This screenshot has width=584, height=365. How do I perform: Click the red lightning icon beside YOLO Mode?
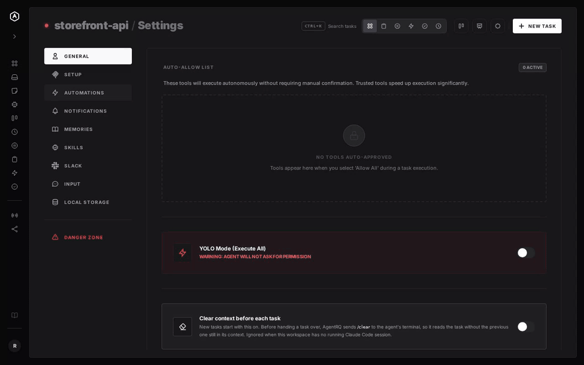(x=182, y=253)
